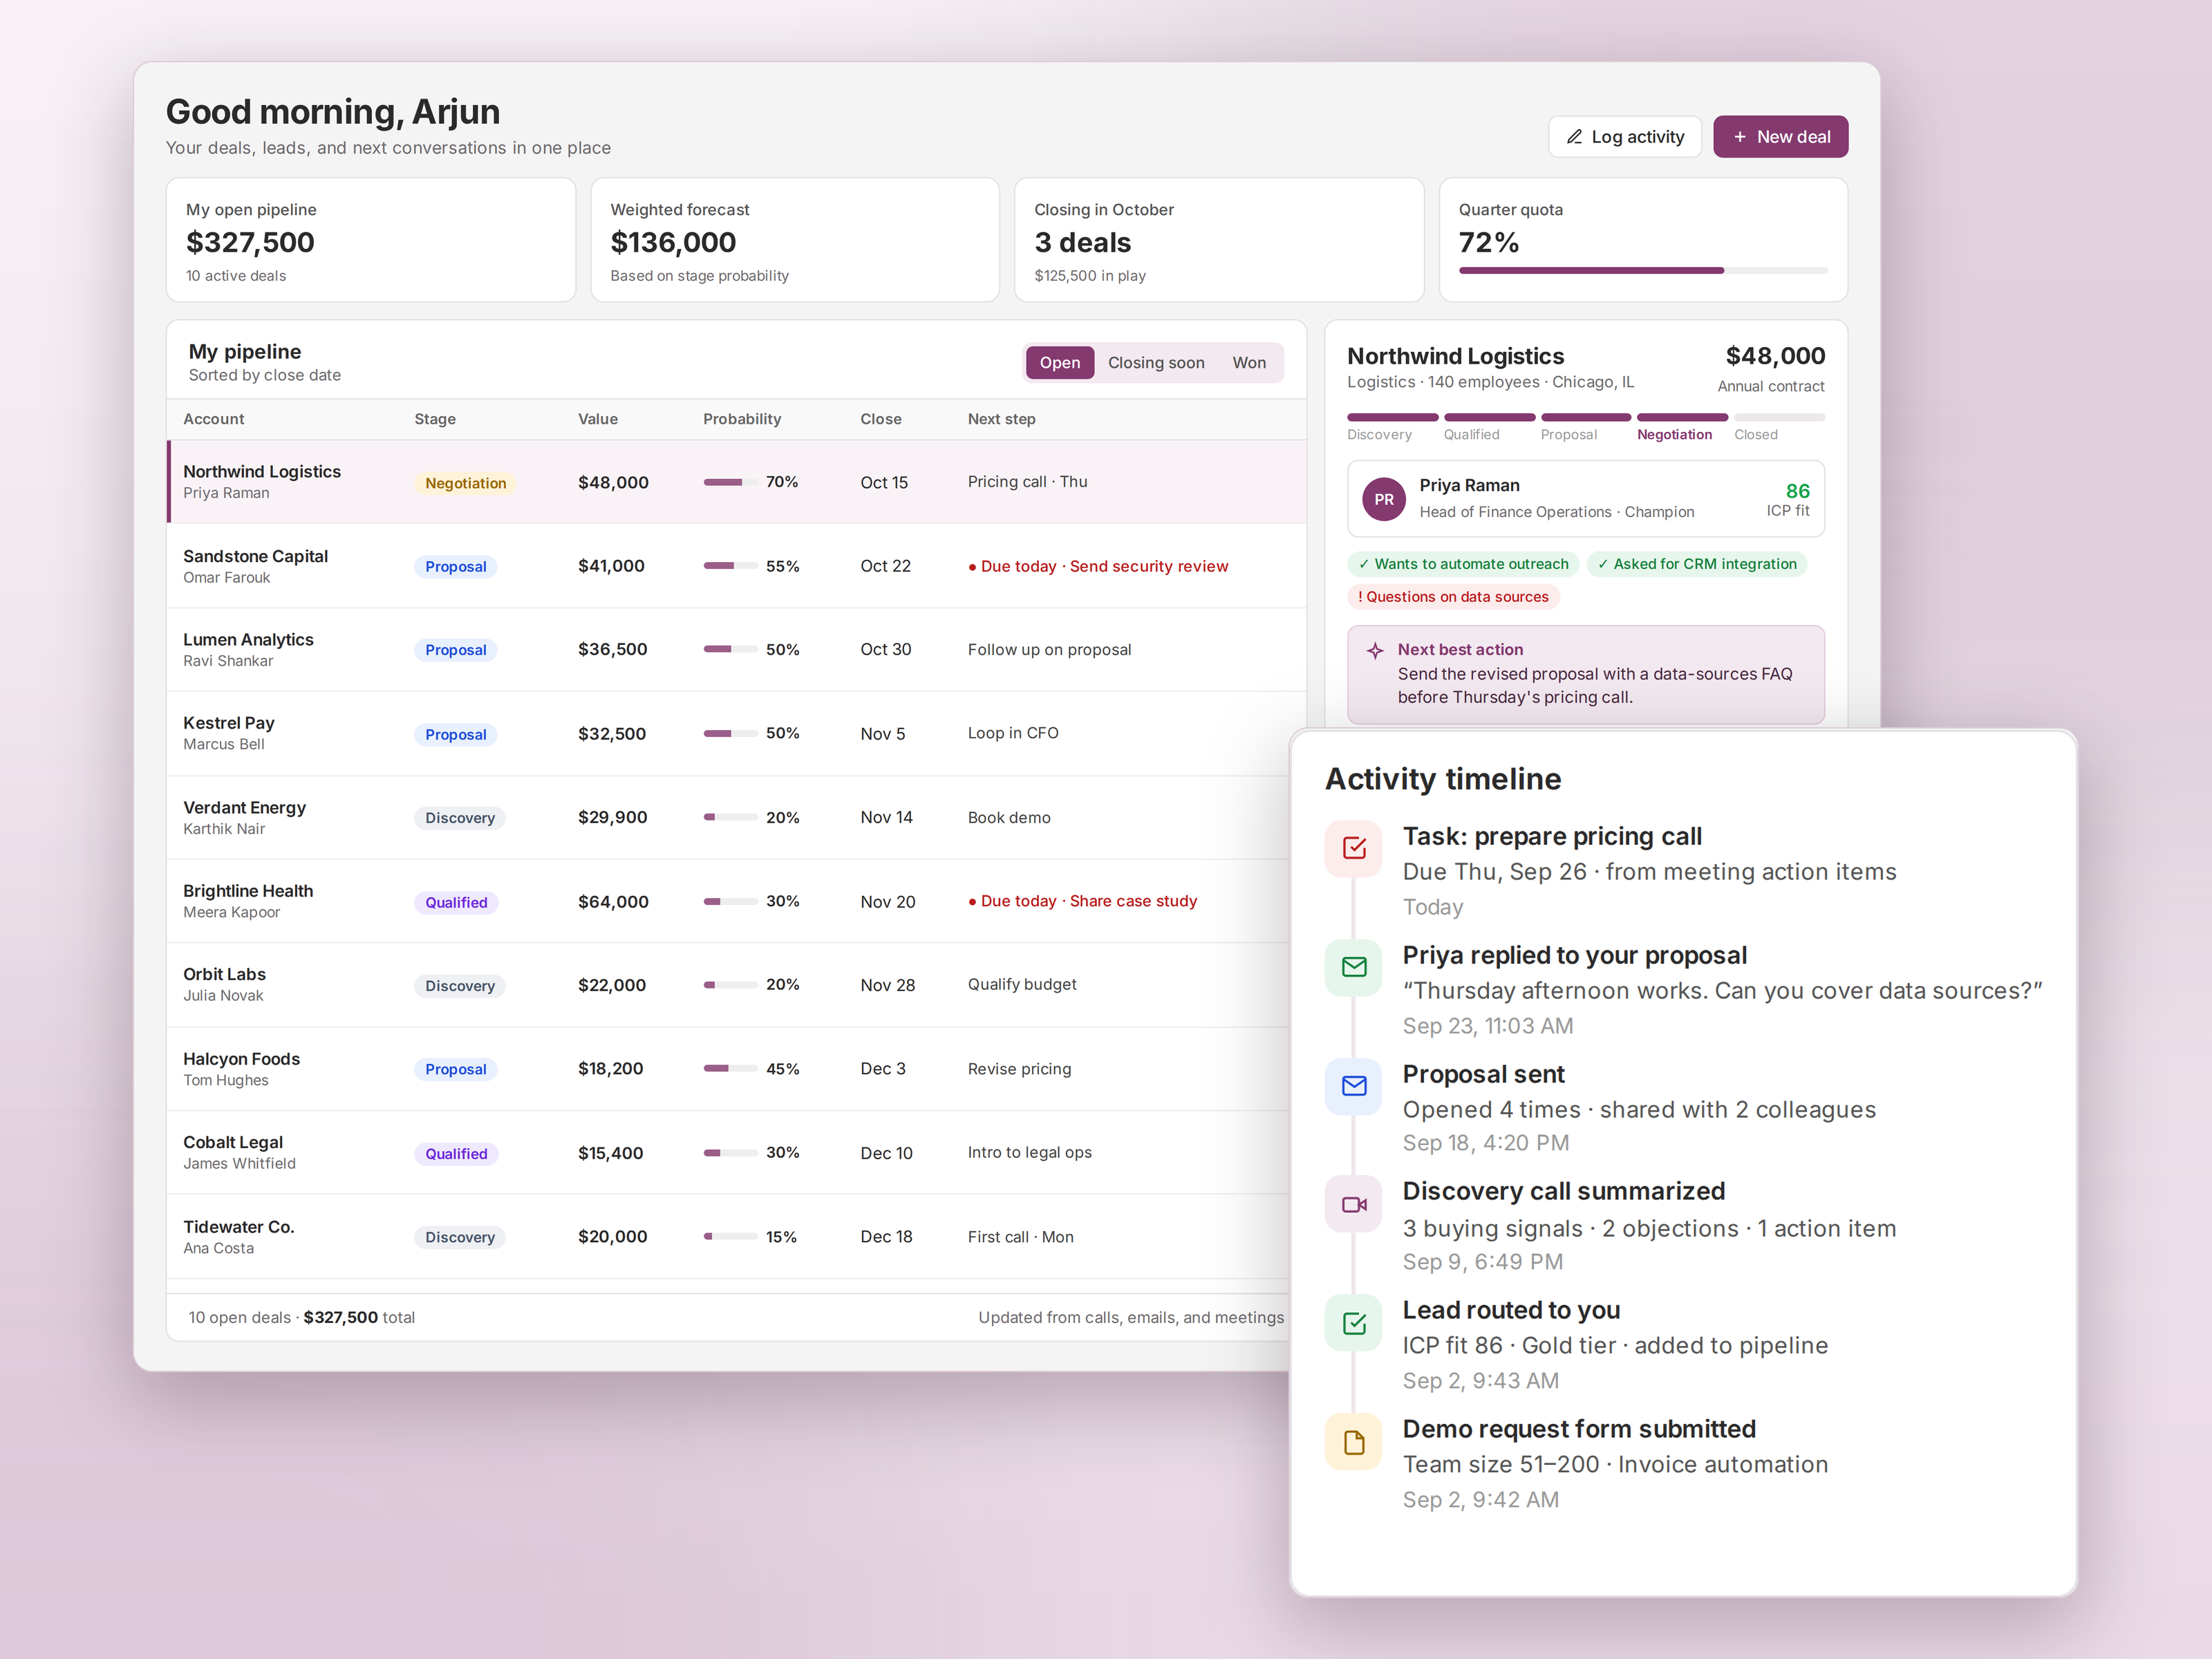Click the green envelope icon for Priya's reply
This screenshot has height=1659, width=2212.
click(1354, 967)
